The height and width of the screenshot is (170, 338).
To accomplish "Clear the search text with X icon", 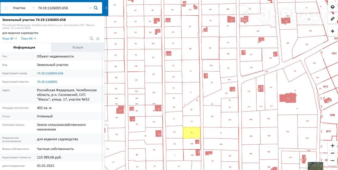I will click(x=90, y=8).
